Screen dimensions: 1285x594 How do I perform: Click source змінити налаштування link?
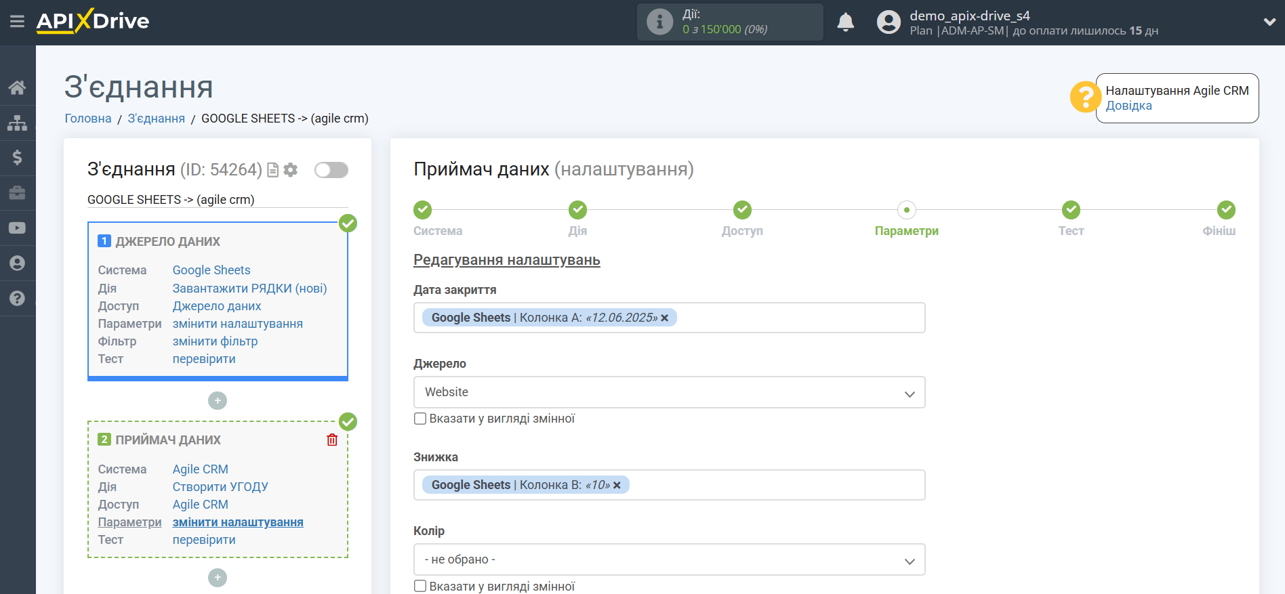coord(238,324)
